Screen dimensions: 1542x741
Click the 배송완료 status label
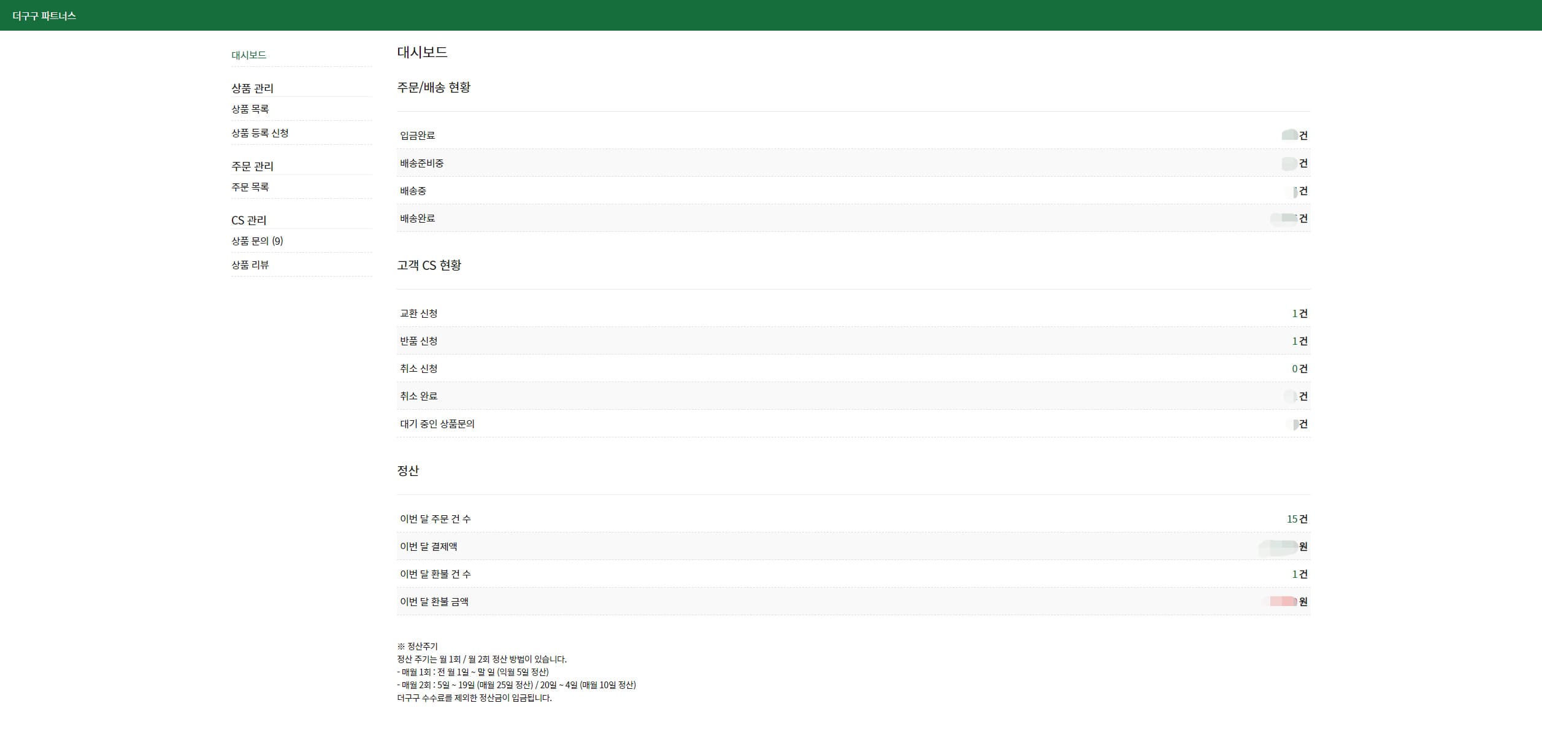click(417, 218)
